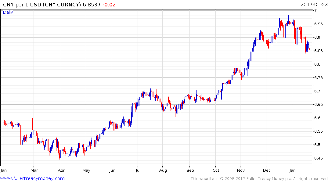328x183 pixels.
Task: Click the 'Aug' month axis label
Action: coord(163,170)
